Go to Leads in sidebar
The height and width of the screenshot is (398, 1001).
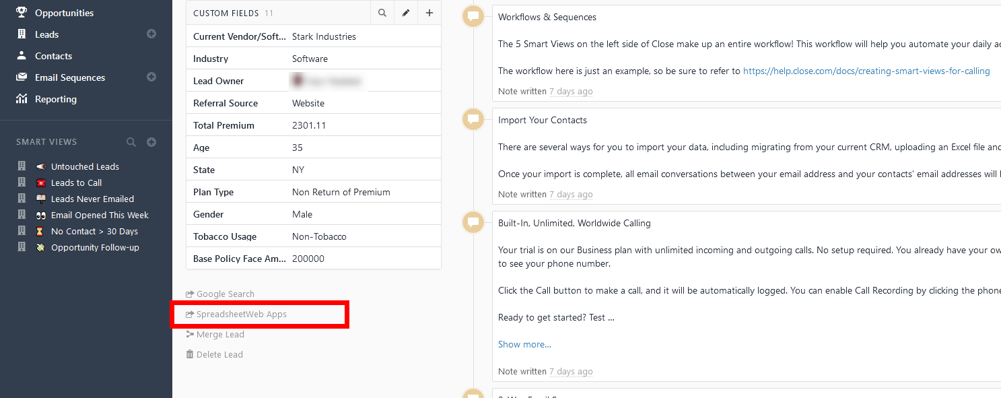(46, 34)
